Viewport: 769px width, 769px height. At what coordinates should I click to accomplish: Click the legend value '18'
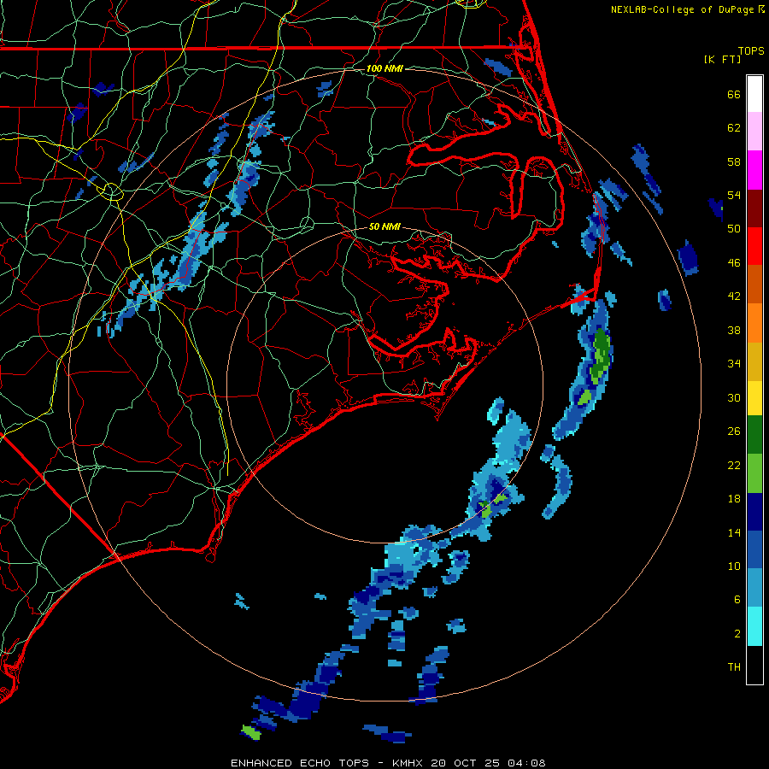point(734,499)
